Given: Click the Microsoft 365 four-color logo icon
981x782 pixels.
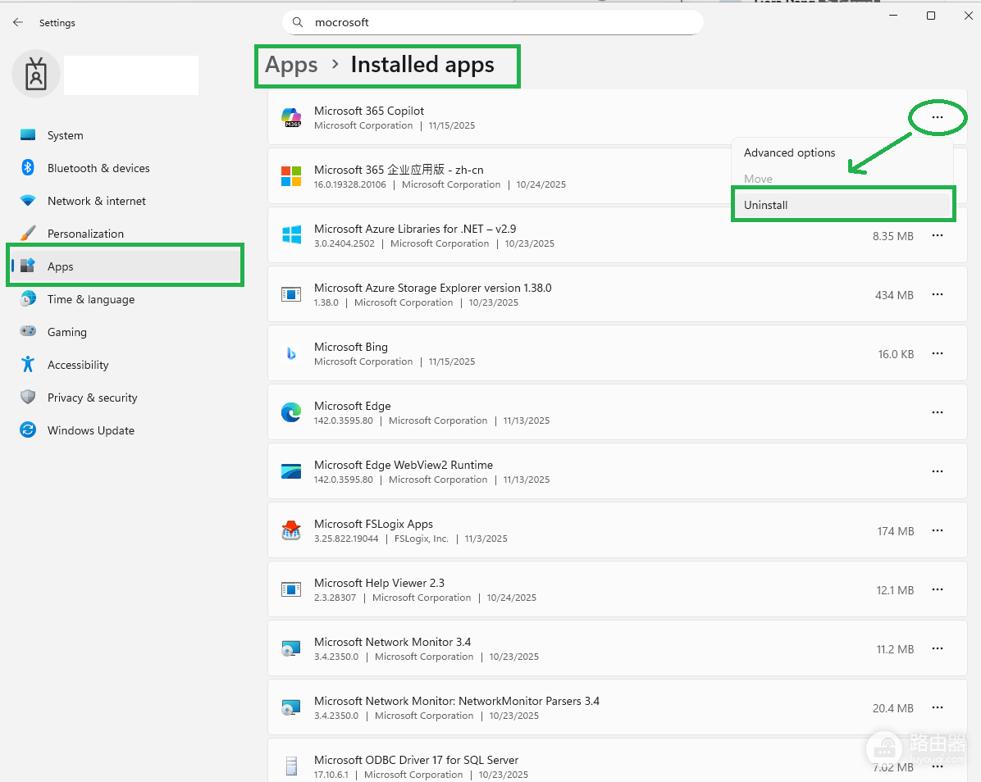Looking at the screenshot, I should (x=291, y=176).
